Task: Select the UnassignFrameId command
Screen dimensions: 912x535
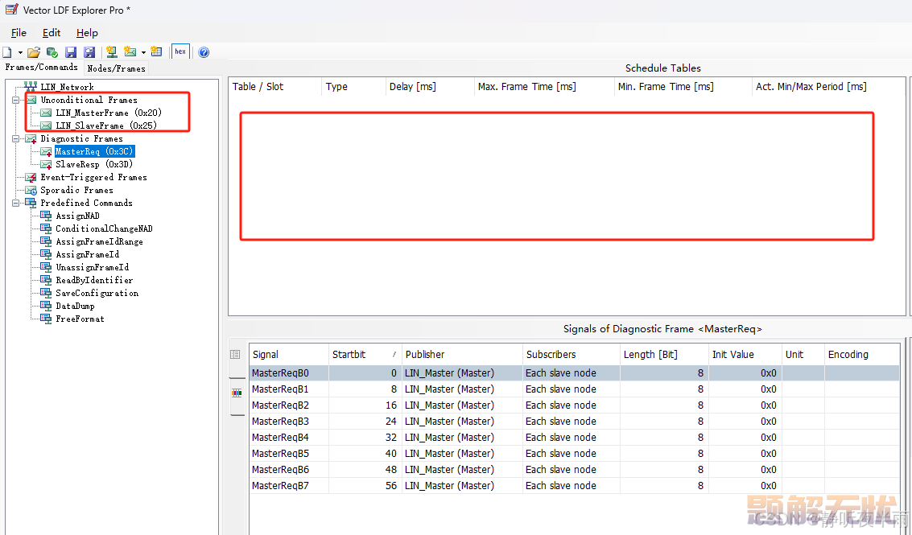Action: [93, 267]
